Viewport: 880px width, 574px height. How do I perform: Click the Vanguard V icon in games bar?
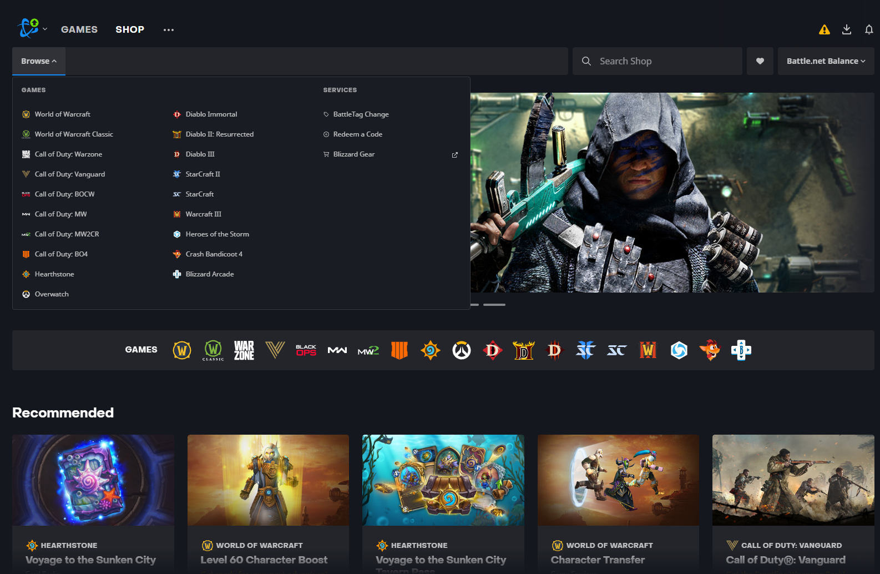pos(275,350)
